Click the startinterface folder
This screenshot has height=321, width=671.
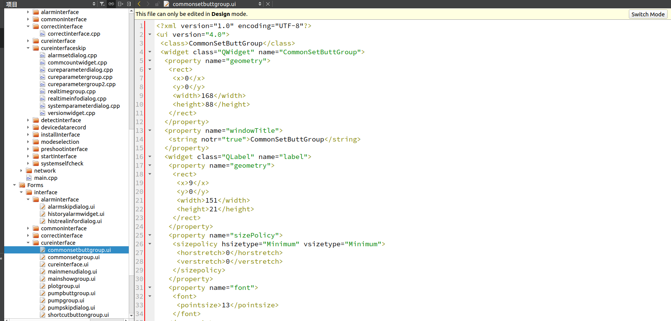(58, 156)
